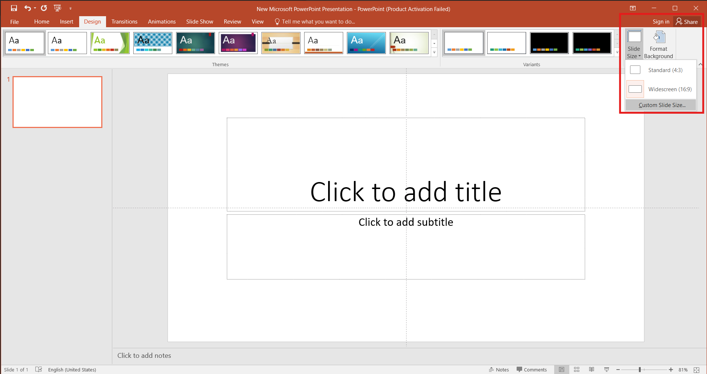This screenshot has height=374, width=707.
Task: Choose Standard (4:3) slide size
Action: click(x=661, y=70)
